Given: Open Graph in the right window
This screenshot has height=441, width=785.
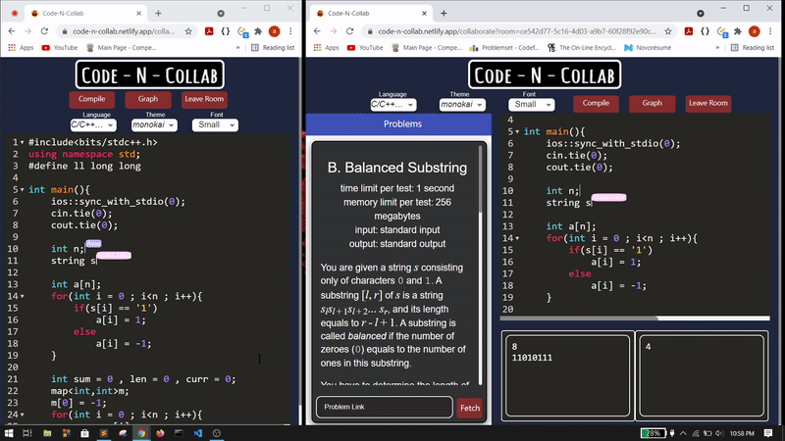Looking at the screenshot, I should [652, 103].
